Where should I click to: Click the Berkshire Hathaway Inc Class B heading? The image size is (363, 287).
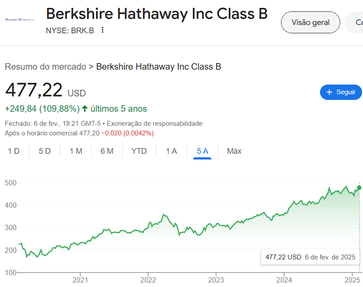pos(157,14)
